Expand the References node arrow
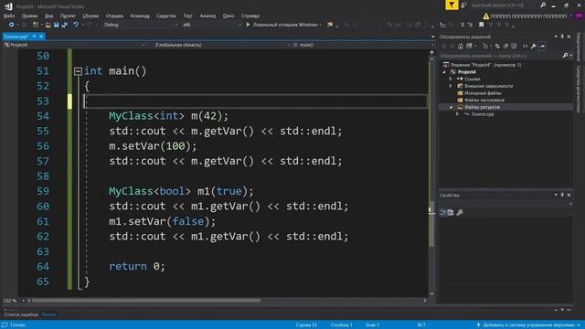Screen dimensions: 585x329 (451, 80)
